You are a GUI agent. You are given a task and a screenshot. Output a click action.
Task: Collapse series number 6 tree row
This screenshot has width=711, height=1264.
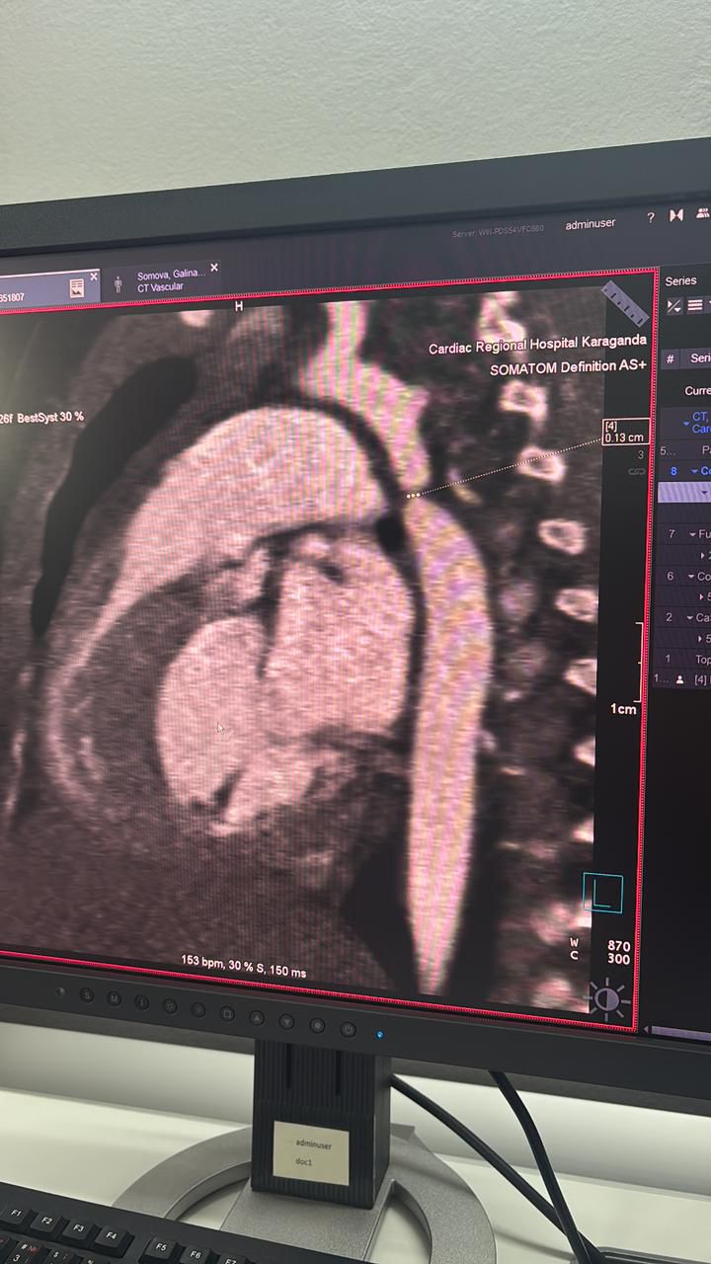click(690, 576)
